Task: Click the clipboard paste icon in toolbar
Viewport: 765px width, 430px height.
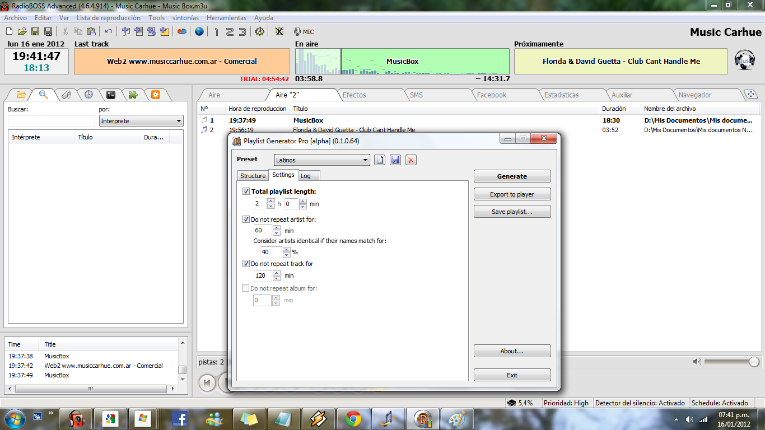Action: coord(91,31)
